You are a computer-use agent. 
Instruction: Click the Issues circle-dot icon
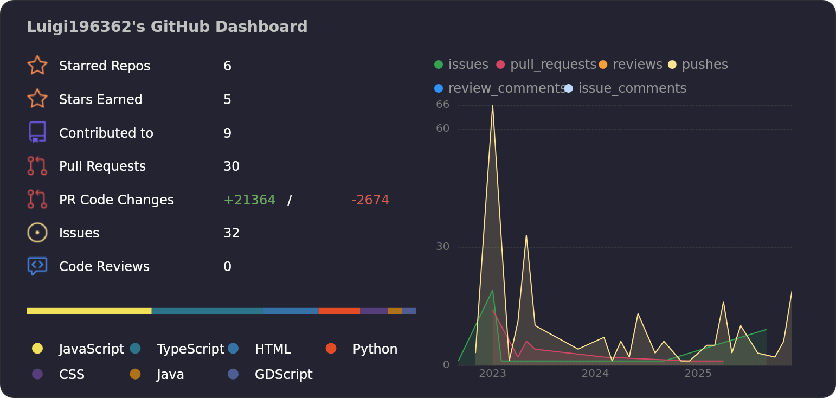click(x=37, y=232)
